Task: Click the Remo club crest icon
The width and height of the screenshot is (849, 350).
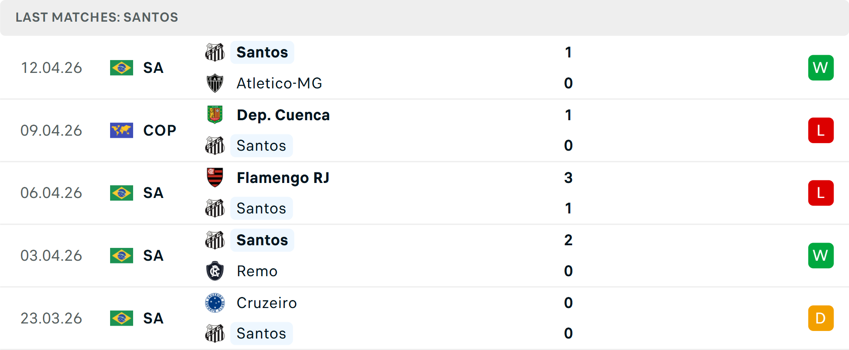Action: tap(215, 271)
